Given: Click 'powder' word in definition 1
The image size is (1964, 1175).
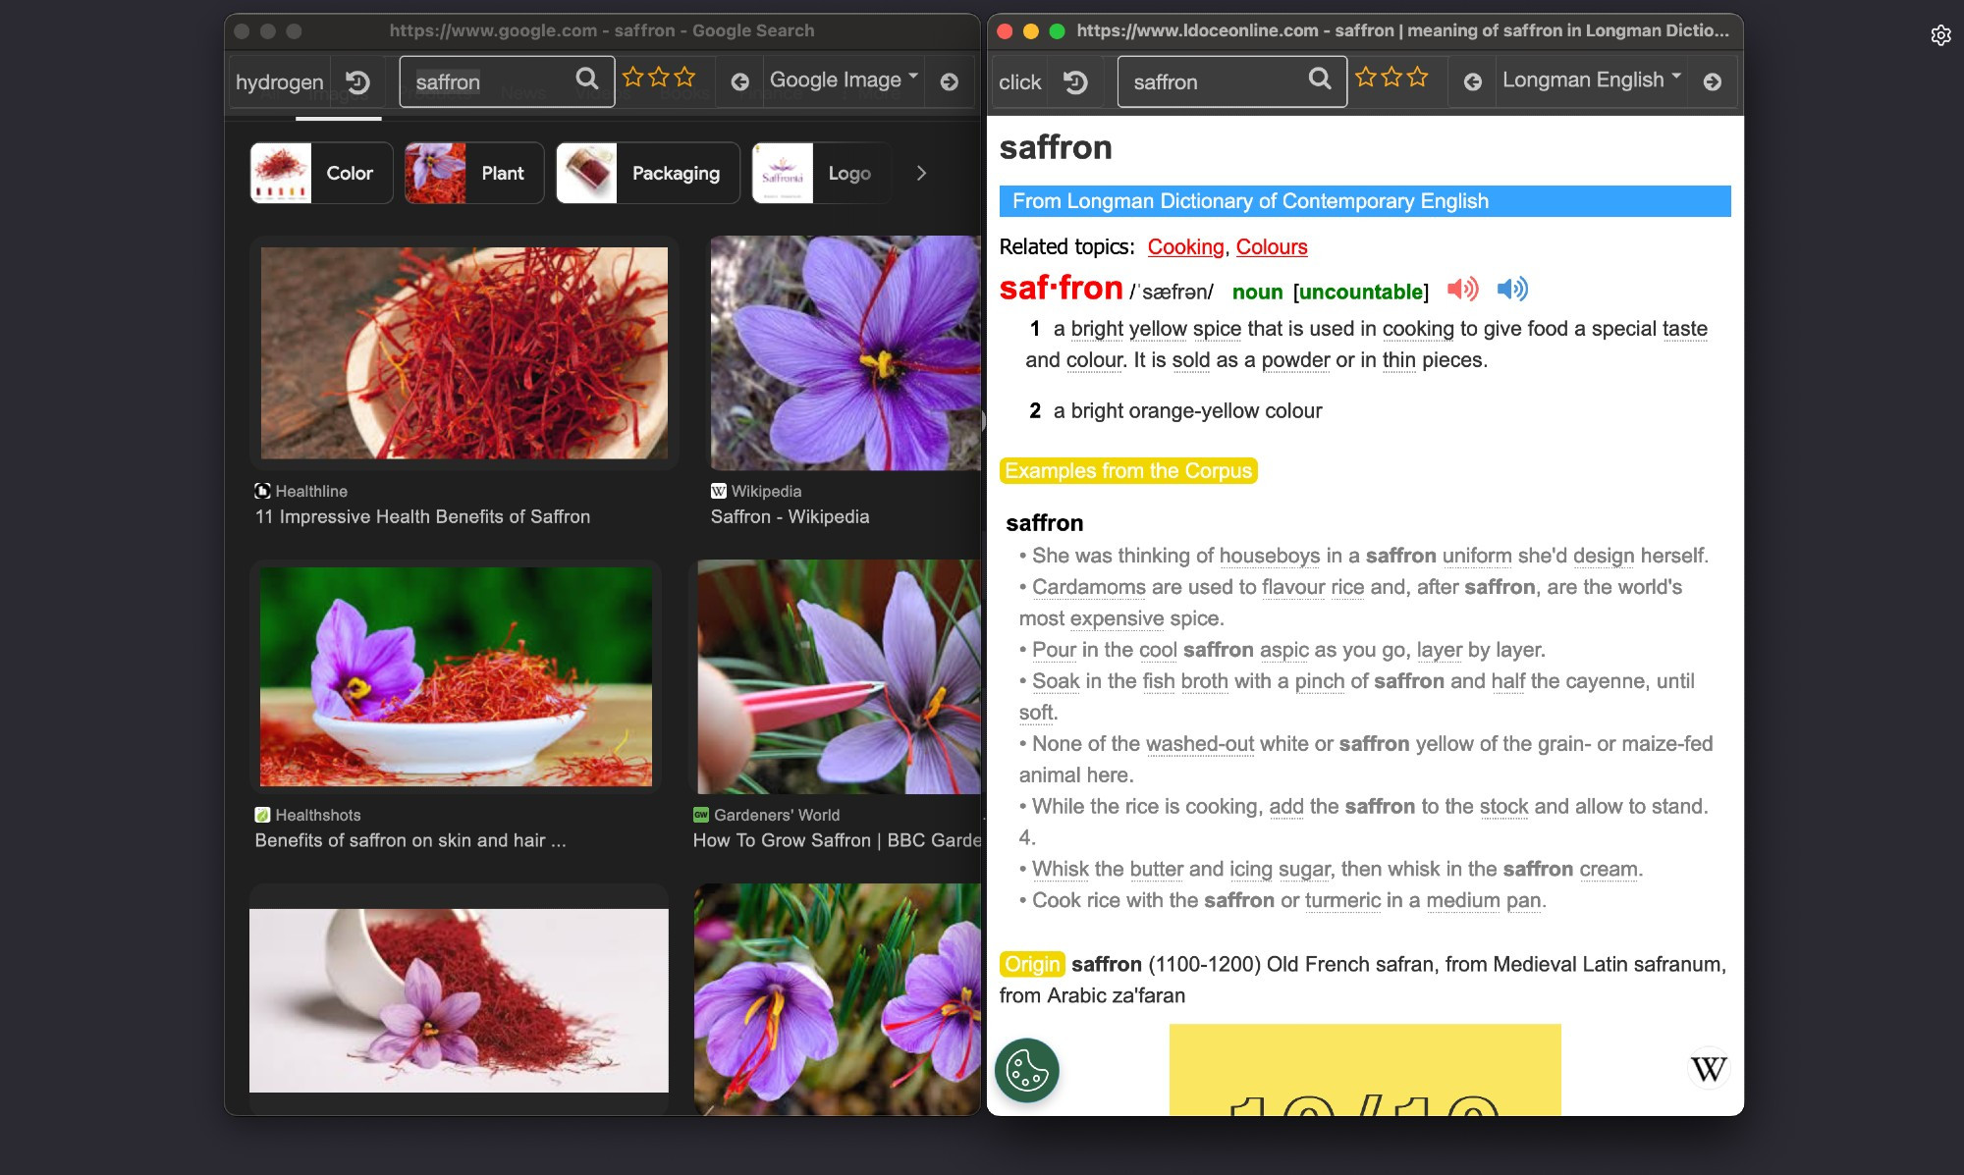Looking at the screenshot, I should click(x=1295, y=361).
